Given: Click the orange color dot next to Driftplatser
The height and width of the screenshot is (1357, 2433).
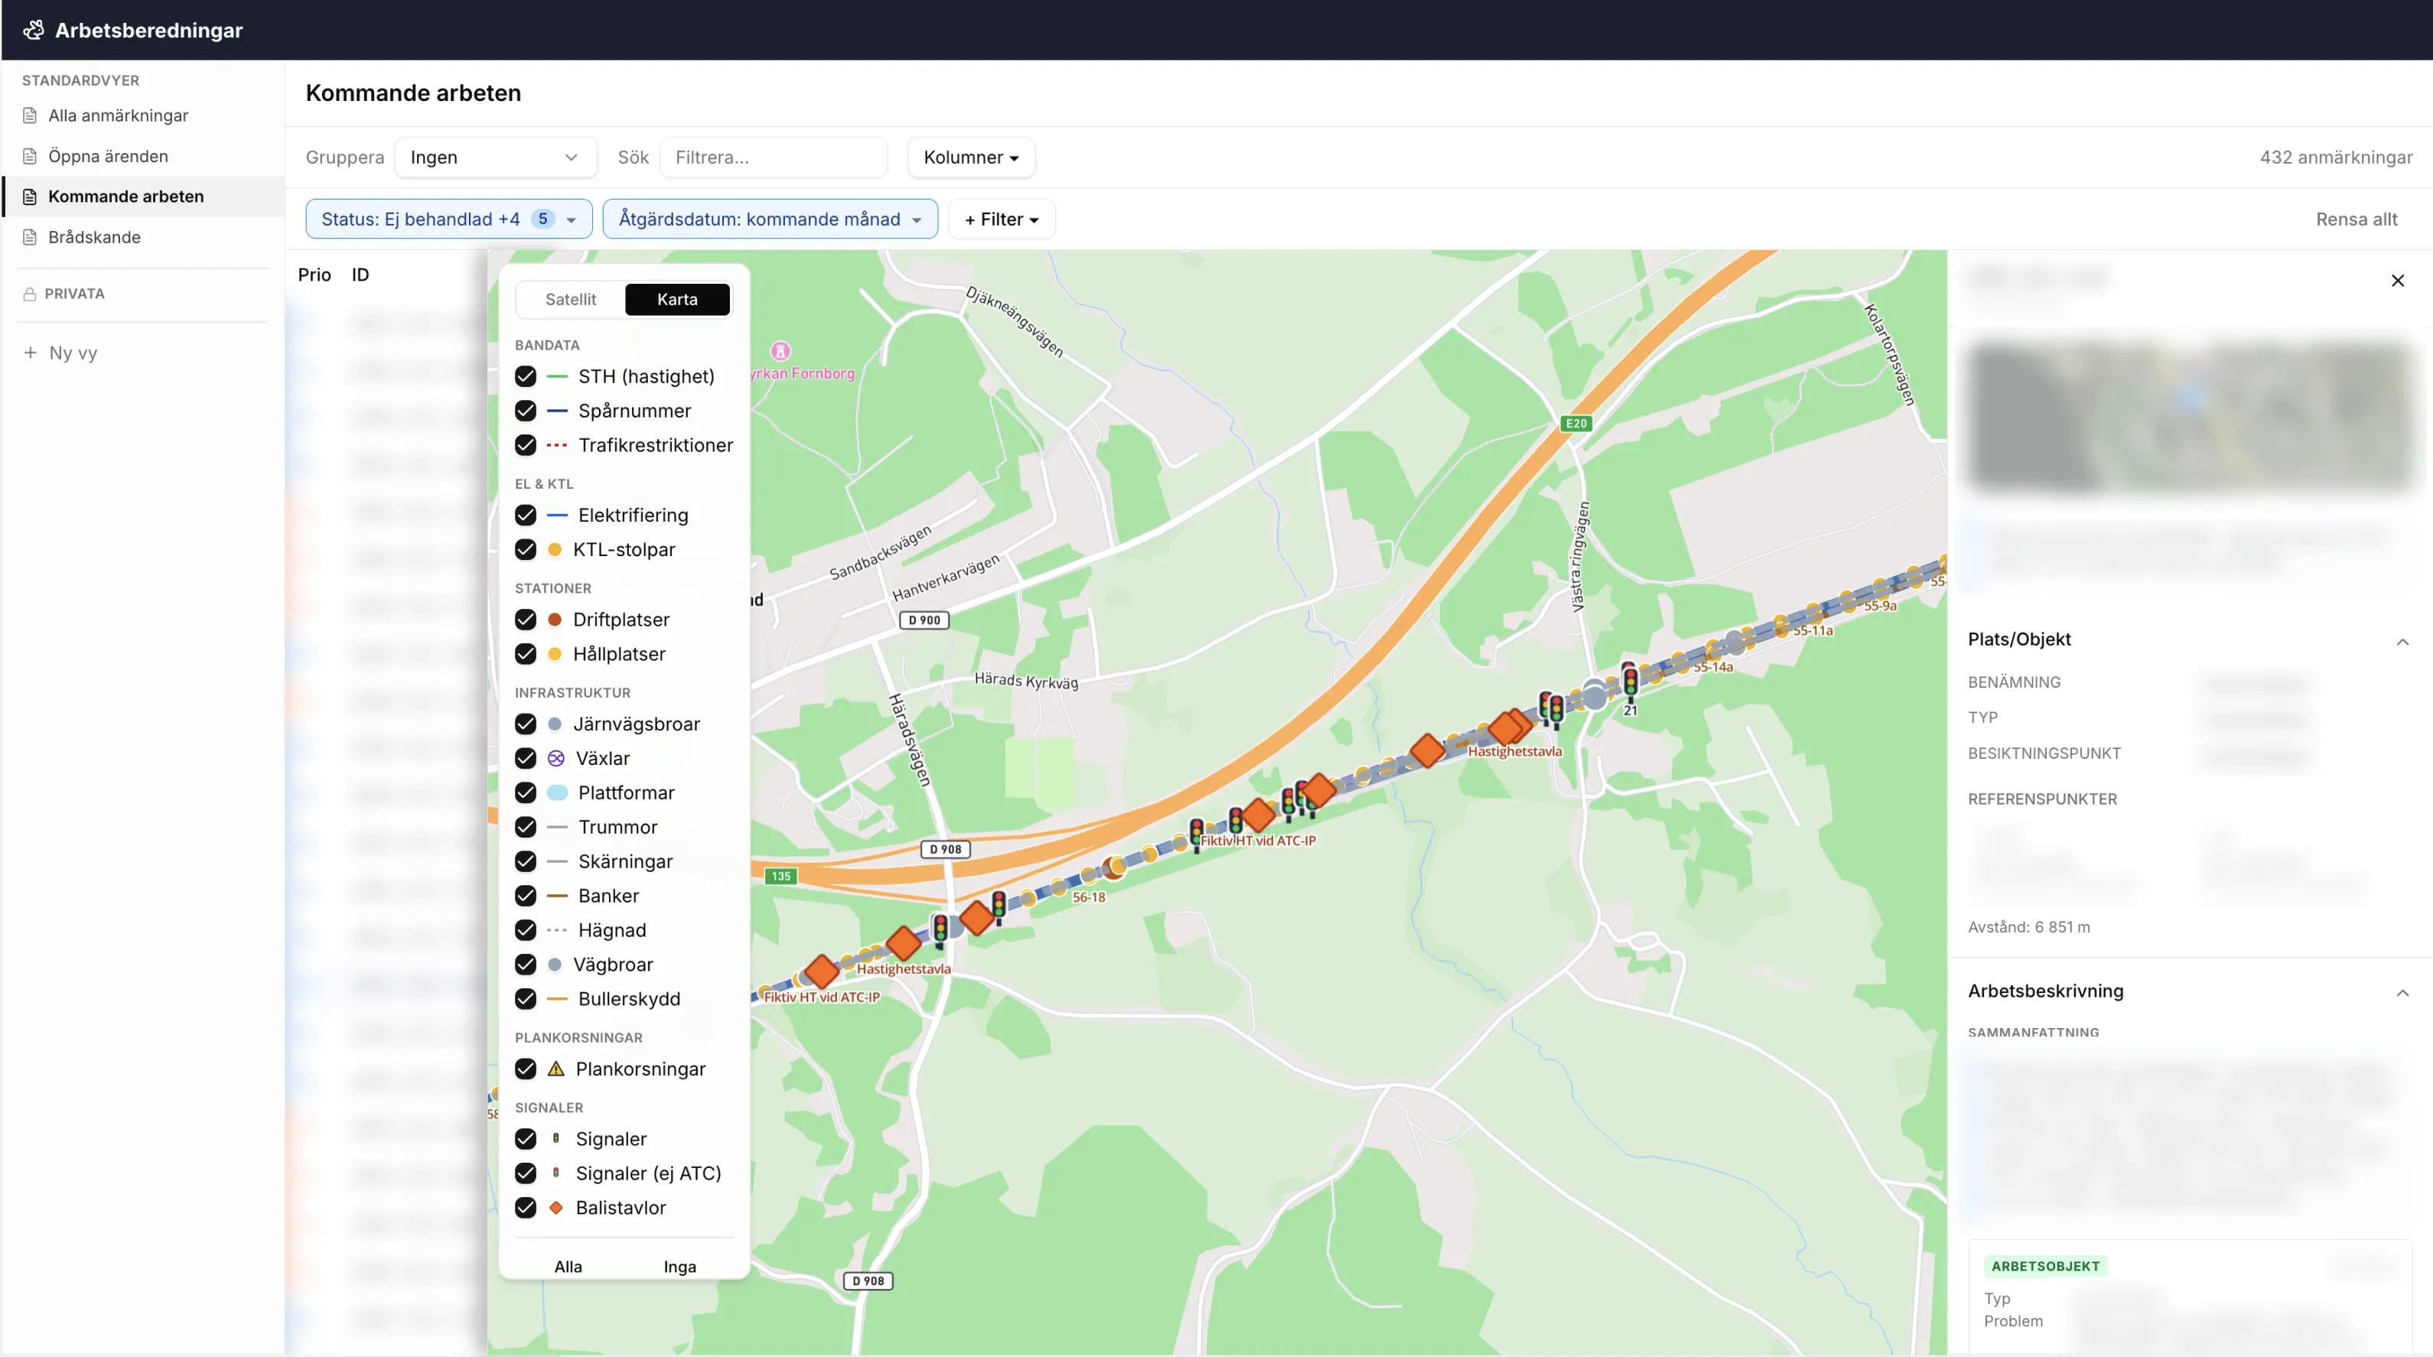Looking at the screenshot, I should tap(557, 619).
